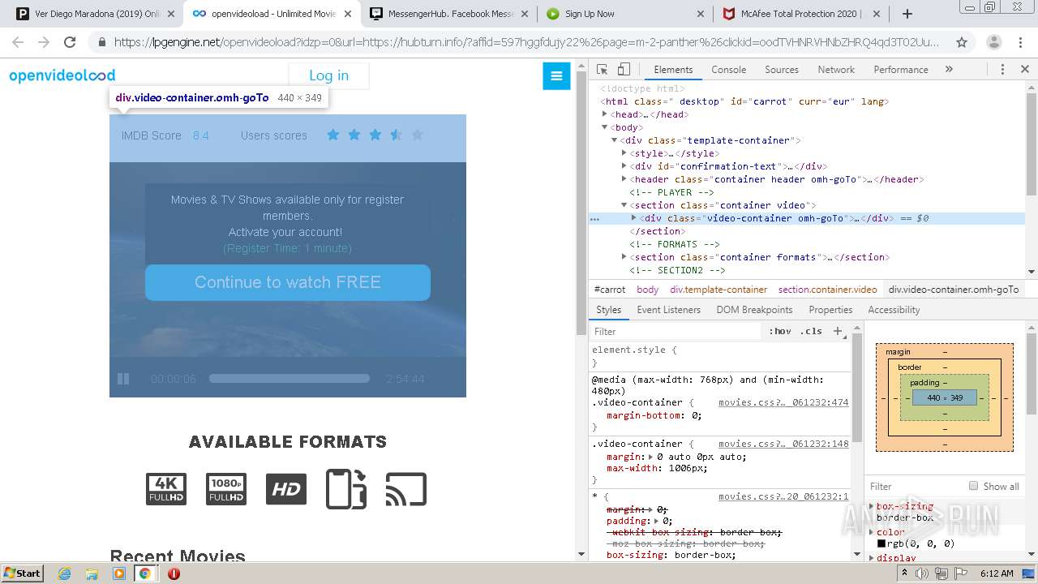Click the Log in button

tap(328, 75)
